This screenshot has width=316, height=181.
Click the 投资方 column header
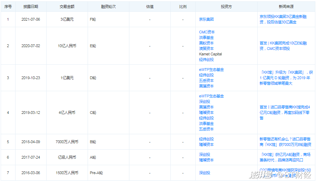point(226,7)
